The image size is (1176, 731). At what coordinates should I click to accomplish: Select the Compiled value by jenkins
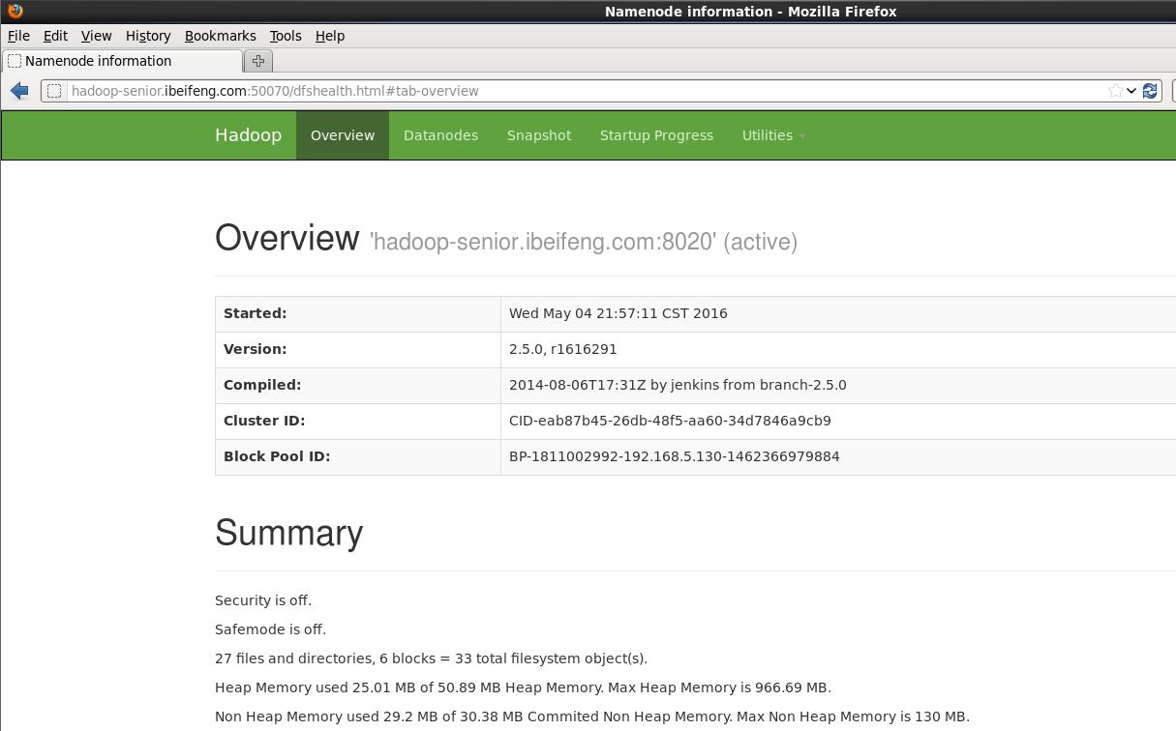click(x=678, y=385)
